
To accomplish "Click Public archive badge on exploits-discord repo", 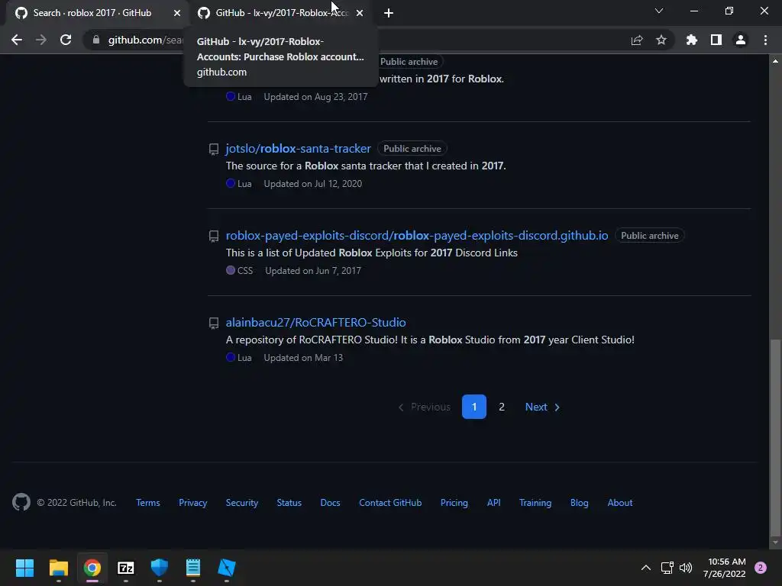I will point(649,235).
